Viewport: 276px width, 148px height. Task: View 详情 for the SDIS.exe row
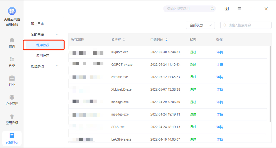pyautogui.click(x=220, y=127)
